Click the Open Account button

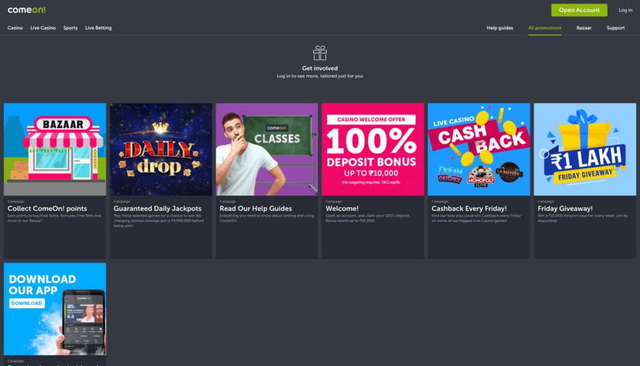pos(579,10)
